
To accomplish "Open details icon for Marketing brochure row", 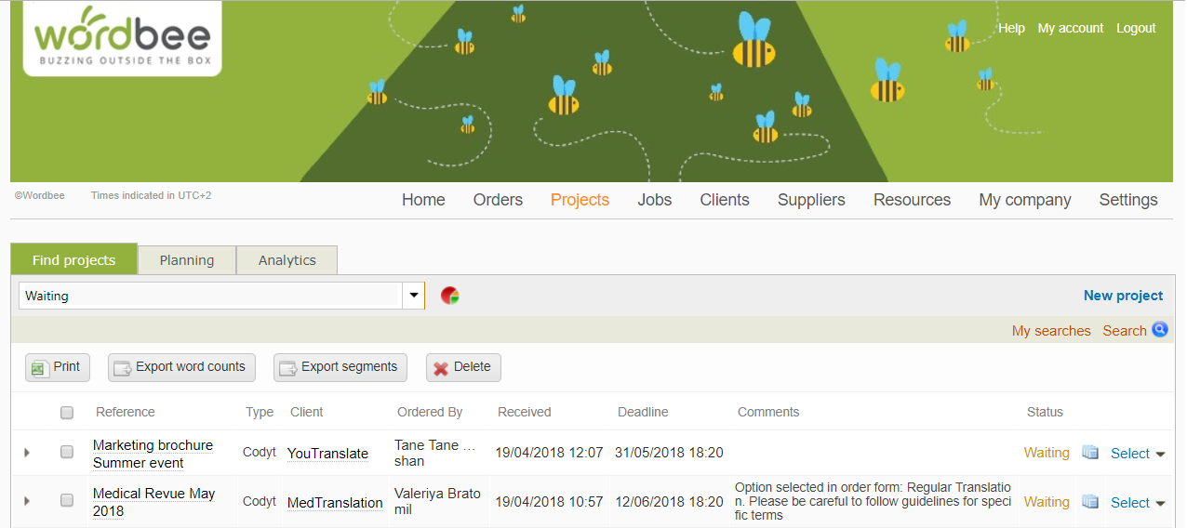I will point(1090,453).
